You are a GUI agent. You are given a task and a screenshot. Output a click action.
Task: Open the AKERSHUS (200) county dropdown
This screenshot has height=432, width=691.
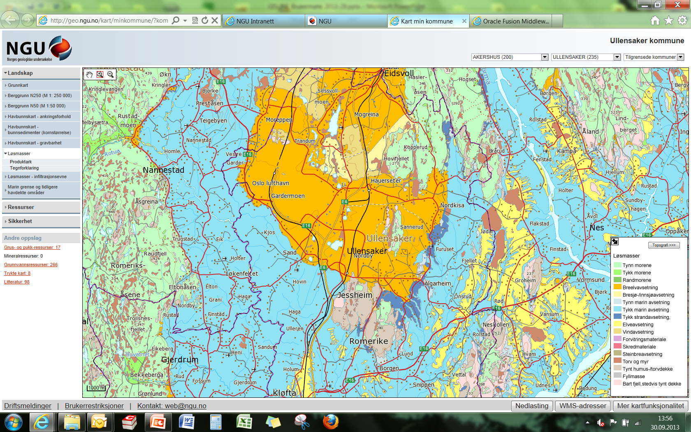point(510,57)
